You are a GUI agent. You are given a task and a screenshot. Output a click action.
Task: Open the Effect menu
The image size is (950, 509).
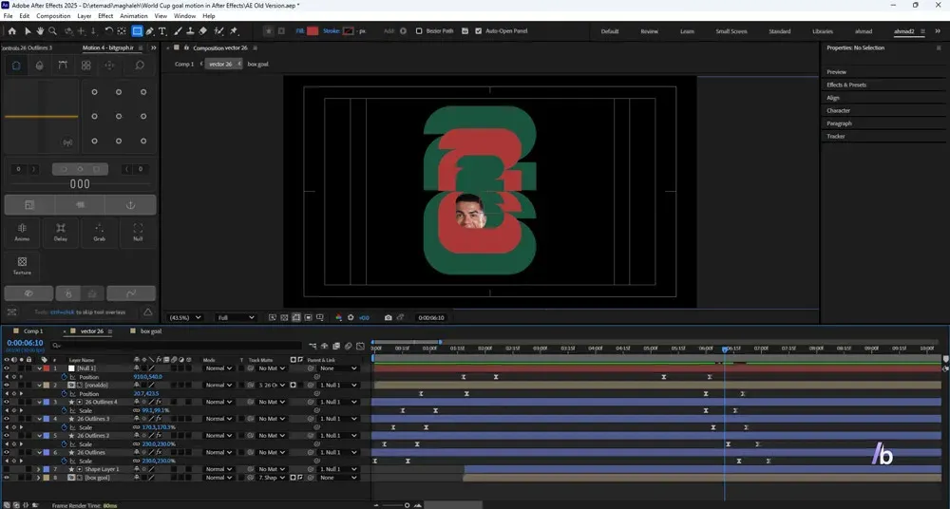tap(105, 16)
